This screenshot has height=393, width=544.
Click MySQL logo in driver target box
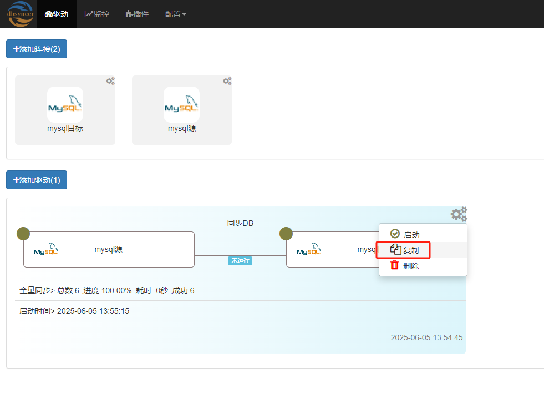[x=309, y=249]
